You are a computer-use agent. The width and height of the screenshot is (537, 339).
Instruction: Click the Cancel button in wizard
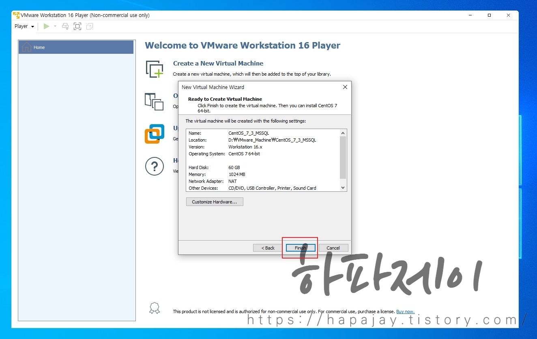pyautogui.click(x=333, y=248)
